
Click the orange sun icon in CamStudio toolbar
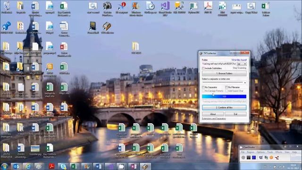point(271,157)
